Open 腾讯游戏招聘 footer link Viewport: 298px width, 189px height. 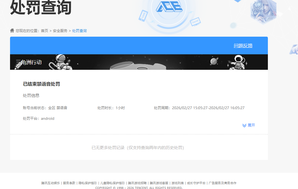coord(137,183)
